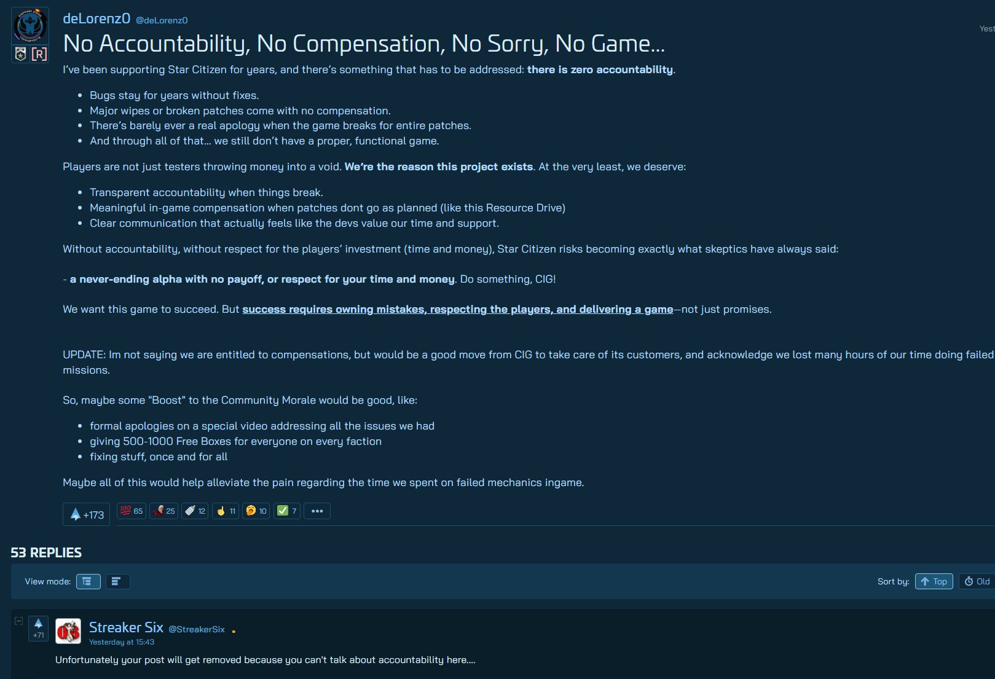Collapse Streaker Six's reply thread

click(18, 621)
